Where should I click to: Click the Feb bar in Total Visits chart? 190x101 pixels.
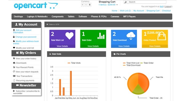tap(60, 87)
